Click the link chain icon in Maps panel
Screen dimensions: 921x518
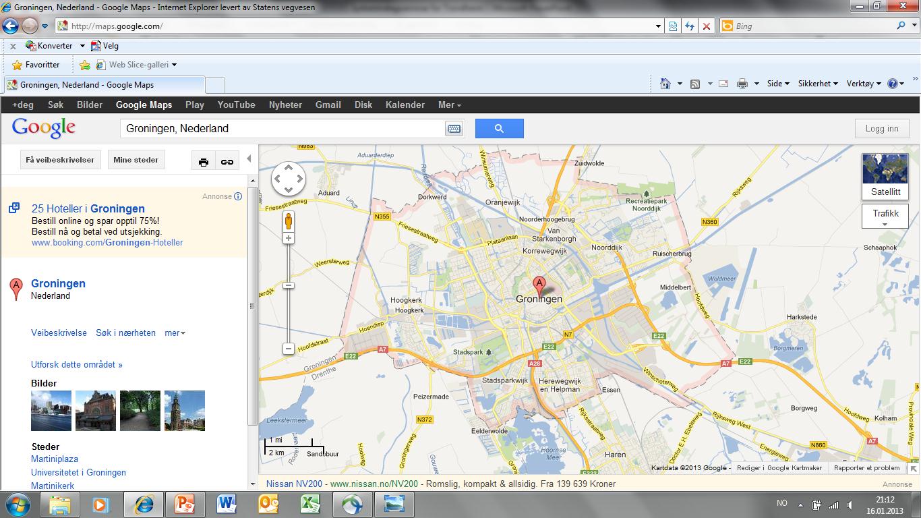(227, 162)
